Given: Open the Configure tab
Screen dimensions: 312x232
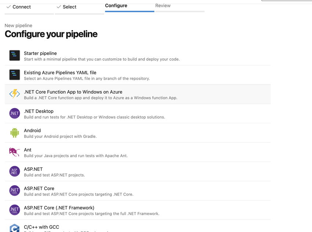Looking at the screenshot, I should [x=116, y=6].
